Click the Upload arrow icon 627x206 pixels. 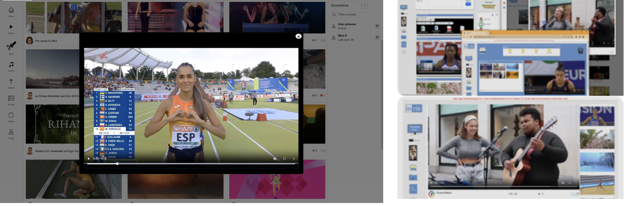pos(11,82)
